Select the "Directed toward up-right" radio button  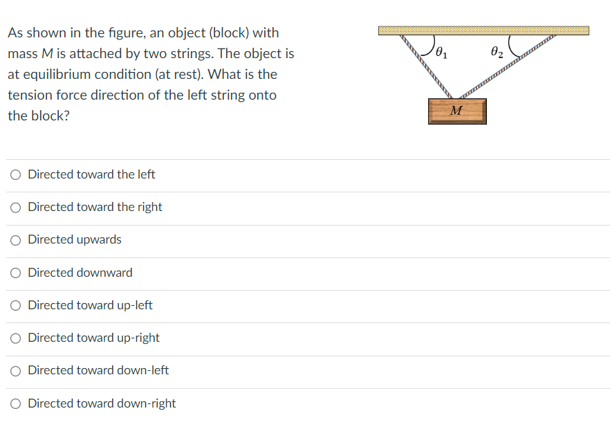point(15,338)
